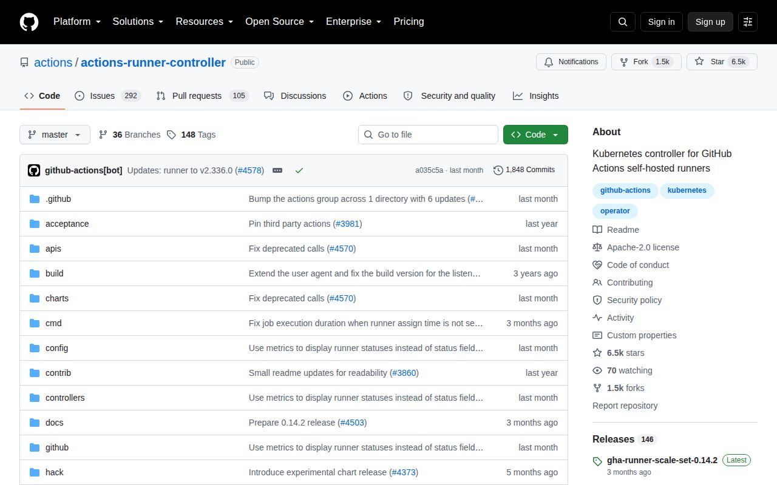This screenshot has width=777, height=485.
Task: Switch to the Pull requests tab
Action: 202,96
